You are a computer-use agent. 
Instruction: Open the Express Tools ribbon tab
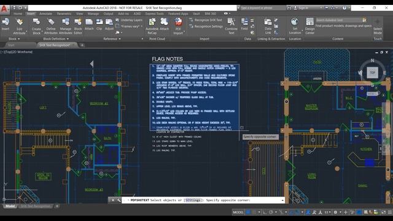tap(154, 14)
